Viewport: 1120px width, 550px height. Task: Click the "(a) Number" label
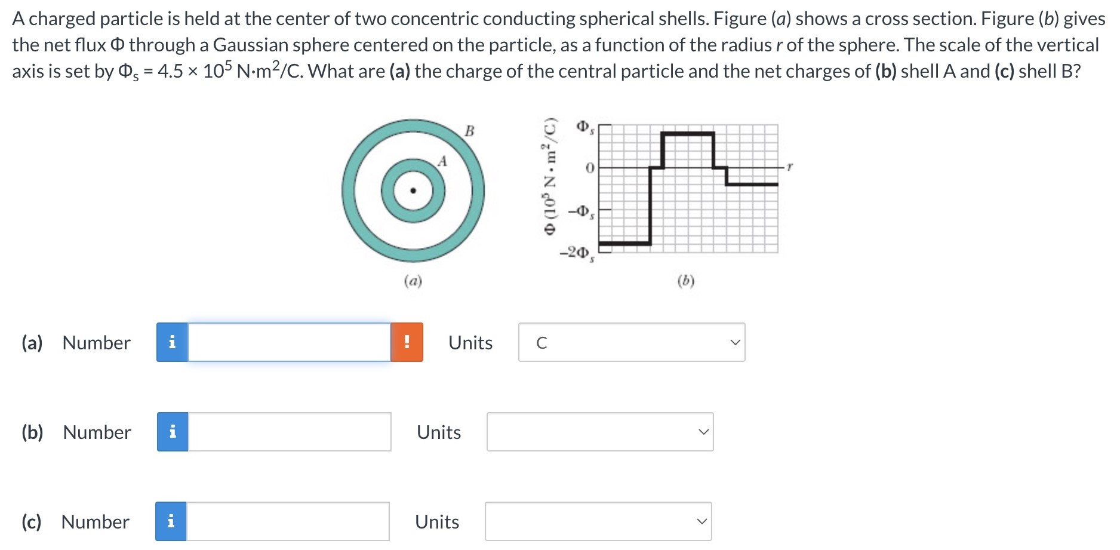pos(76,343)
